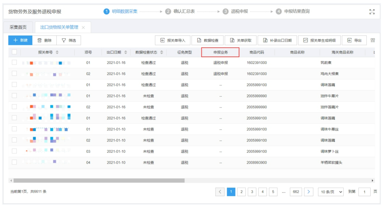This screenshot has width=382, height=208.
Task: Click 导出 export button
Action: coord(354,40)
